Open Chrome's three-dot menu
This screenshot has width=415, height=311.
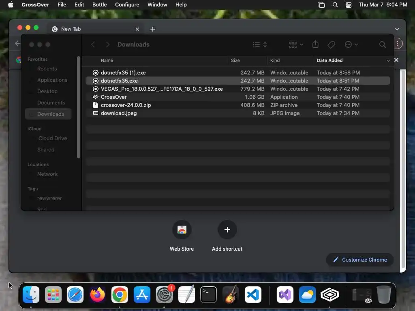point(397,44)
